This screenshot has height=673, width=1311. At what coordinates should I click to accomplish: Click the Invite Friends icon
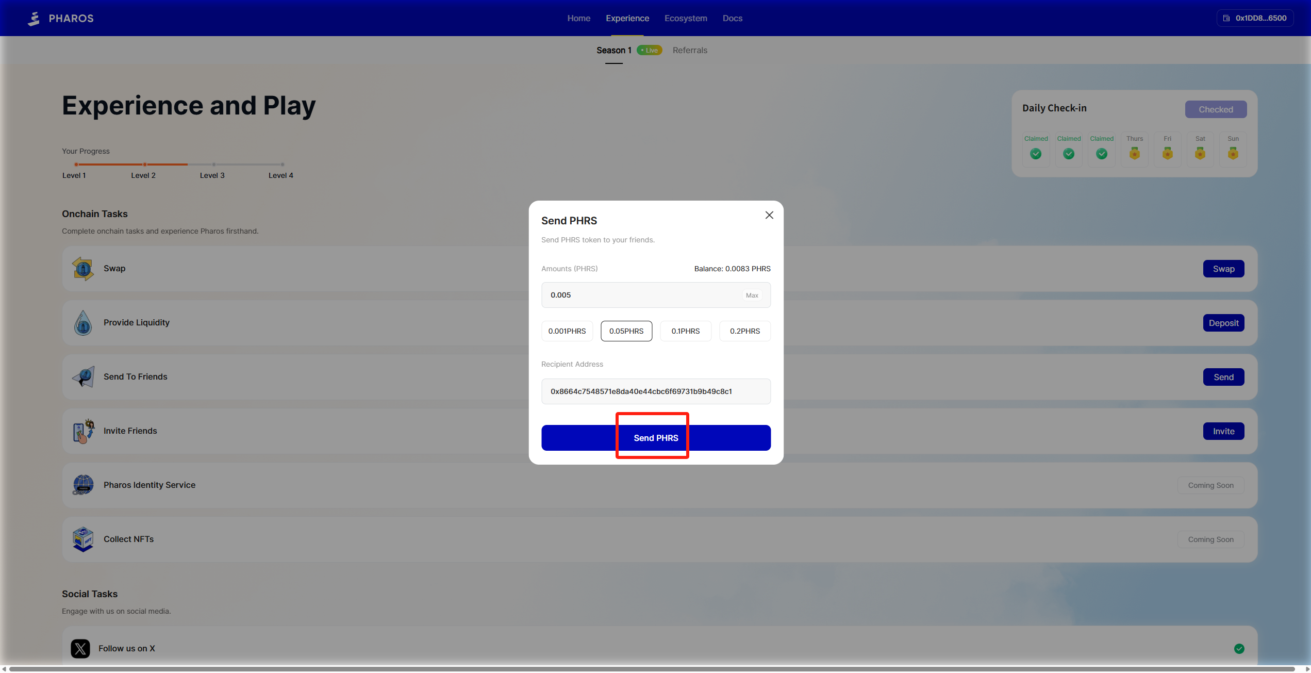tap(84, 431)
